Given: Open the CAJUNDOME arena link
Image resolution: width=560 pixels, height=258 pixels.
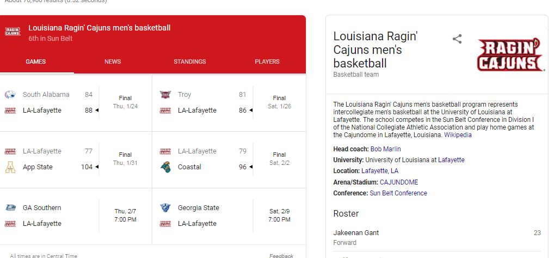Looking at the screenshot, I should point(399,182).
